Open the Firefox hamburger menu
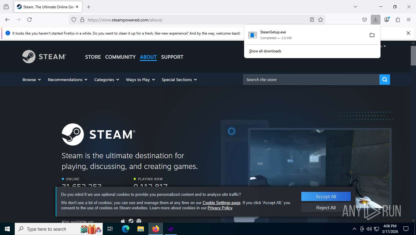416x235 pixels. pos(409,20)
